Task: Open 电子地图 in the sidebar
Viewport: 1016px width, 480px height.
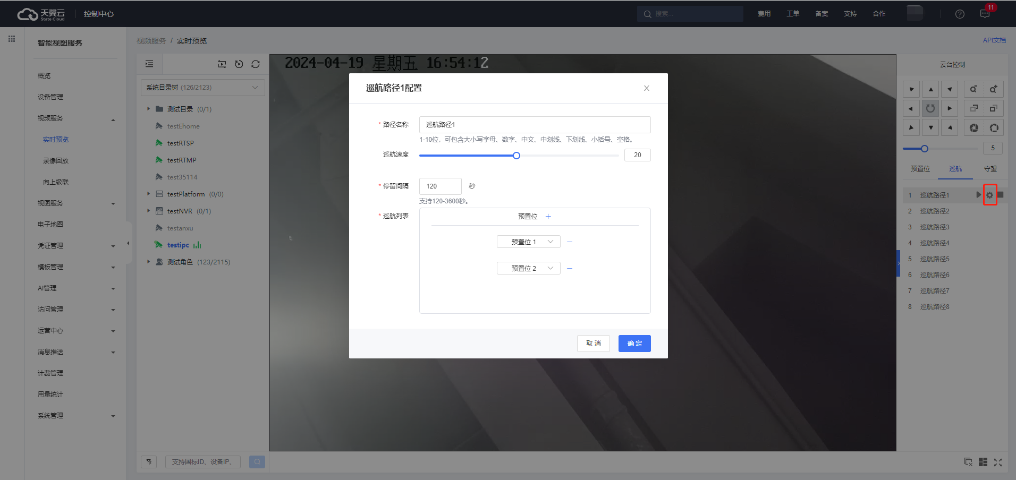Action: (x=50, y=225)
